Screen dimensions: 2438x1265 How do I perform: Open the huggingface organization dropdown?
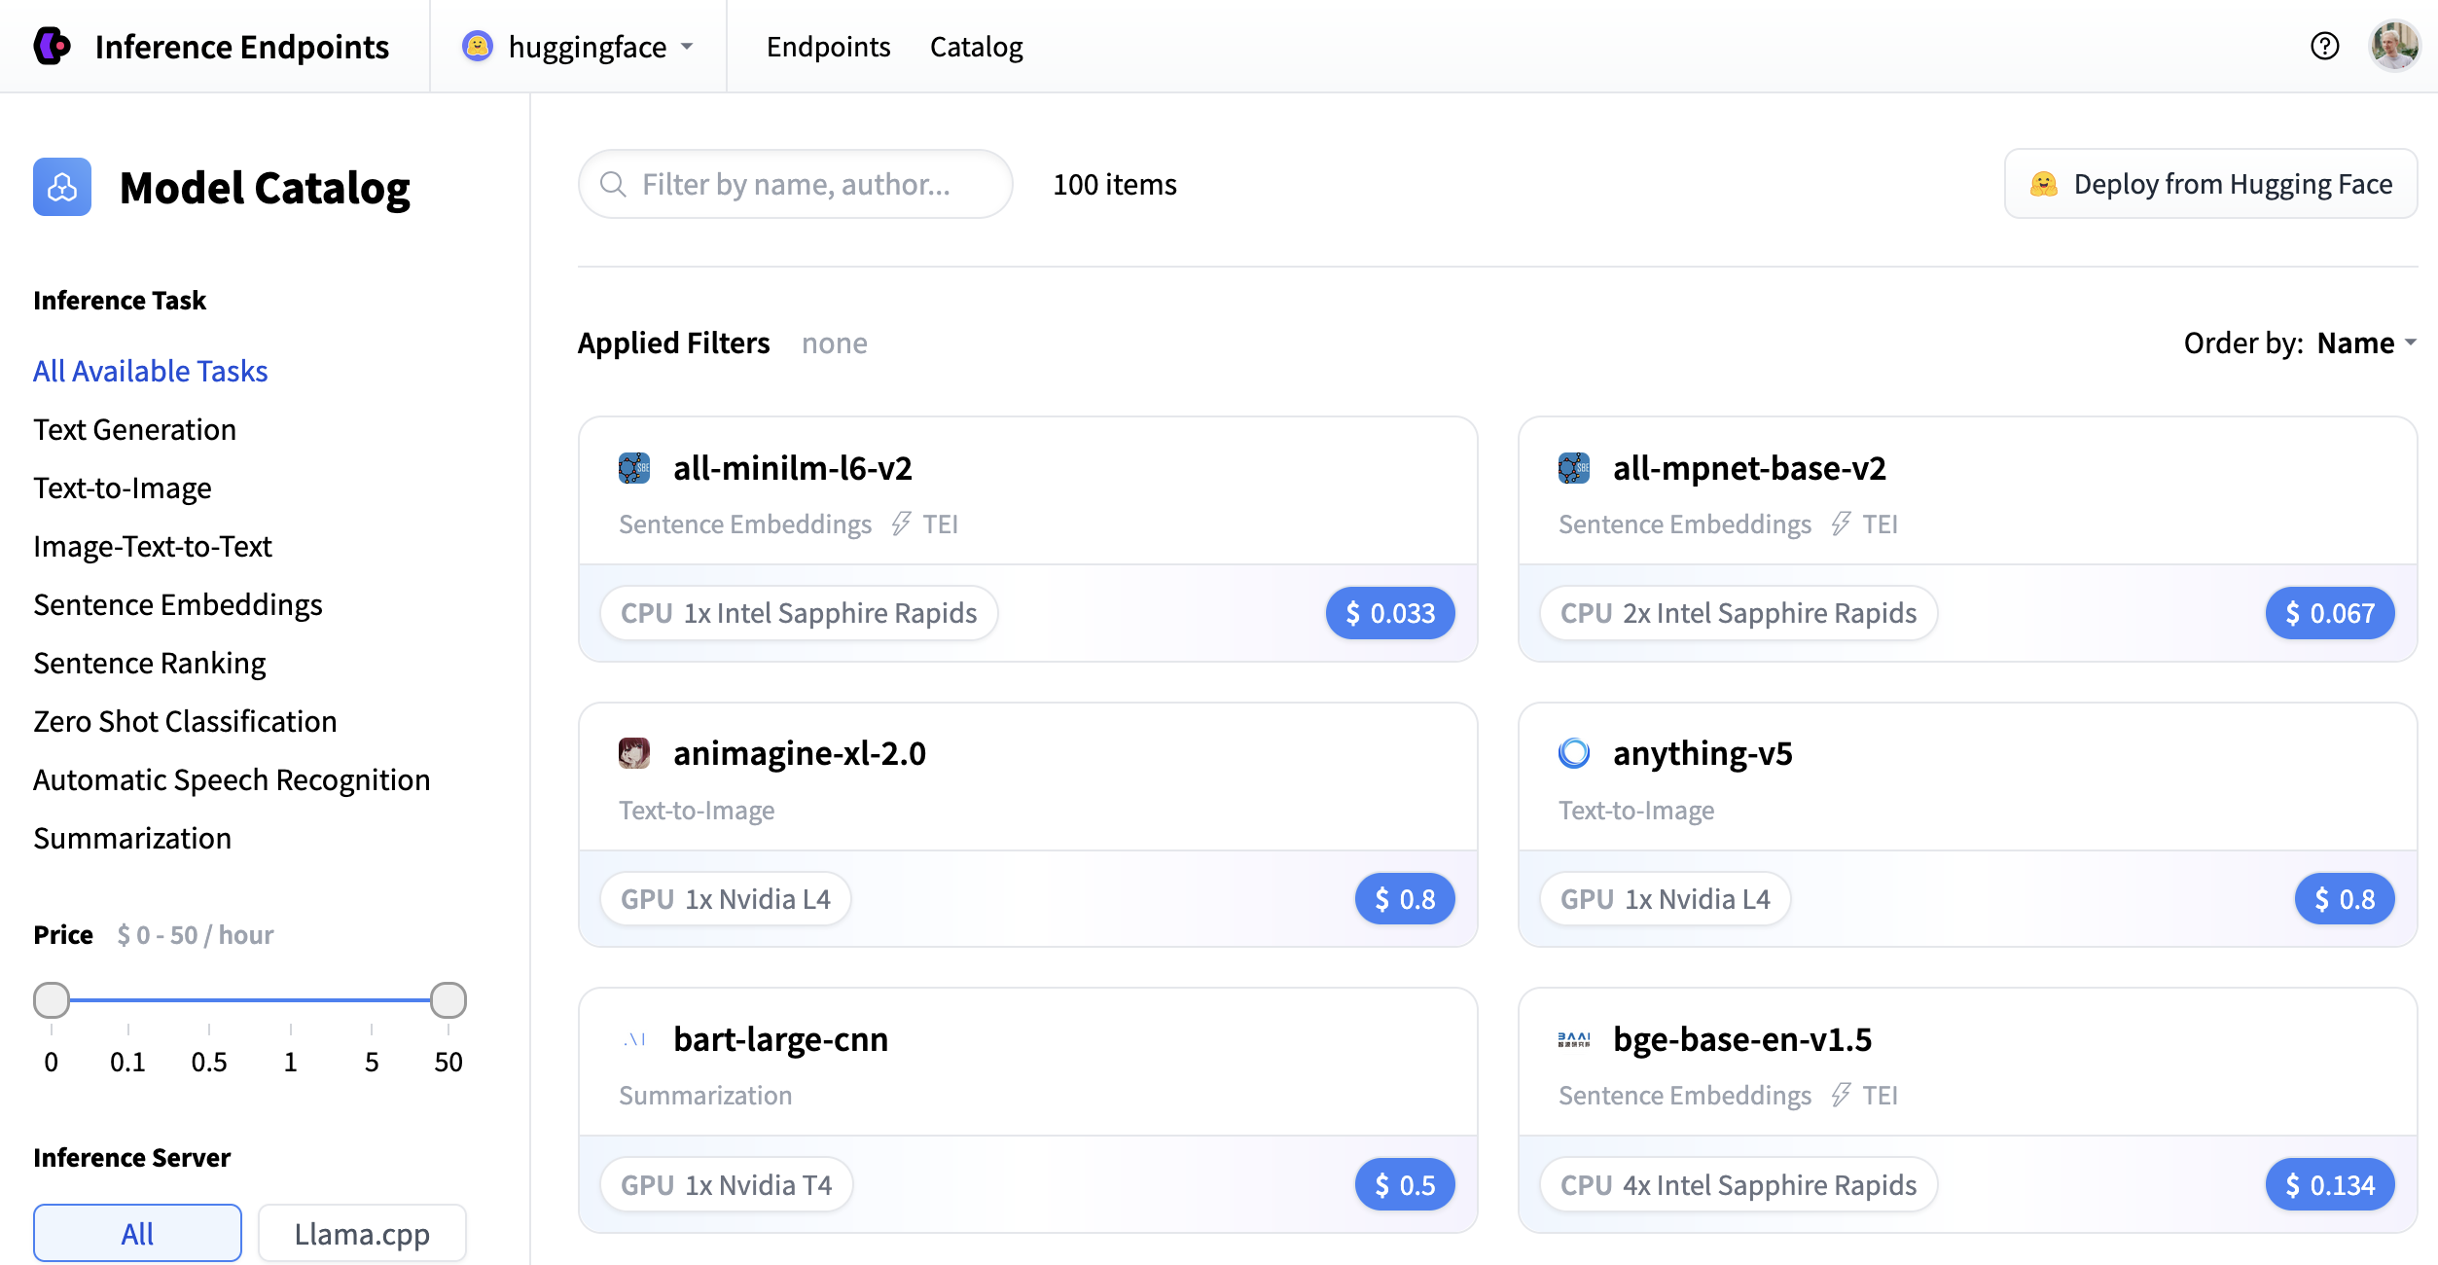click(579, 46)
